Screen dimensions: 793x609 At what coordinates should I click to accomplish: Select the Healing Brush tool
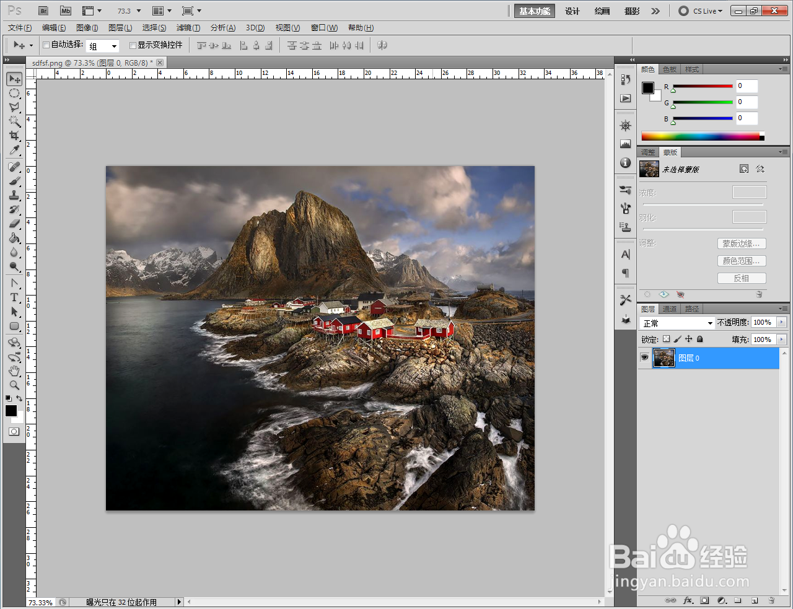[14, 167]
